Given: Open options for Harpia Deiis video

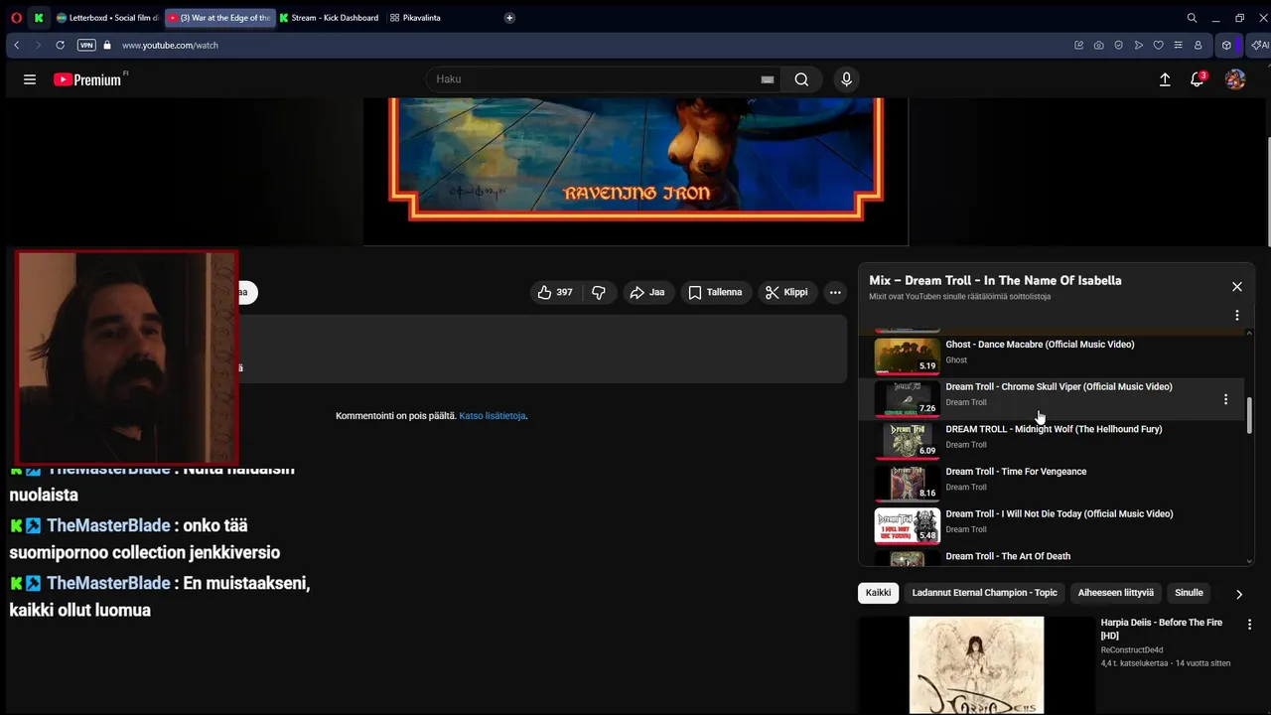Looking at the screenshot, I should 1249,625.
